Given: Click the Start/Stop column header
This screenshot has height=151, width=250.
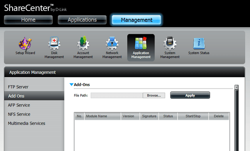Looking at the screenshot, I should tap(193, 116).
